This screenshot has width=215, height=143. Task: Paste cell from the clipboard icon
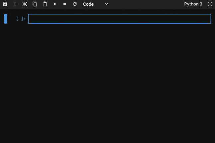pos(45,4)
